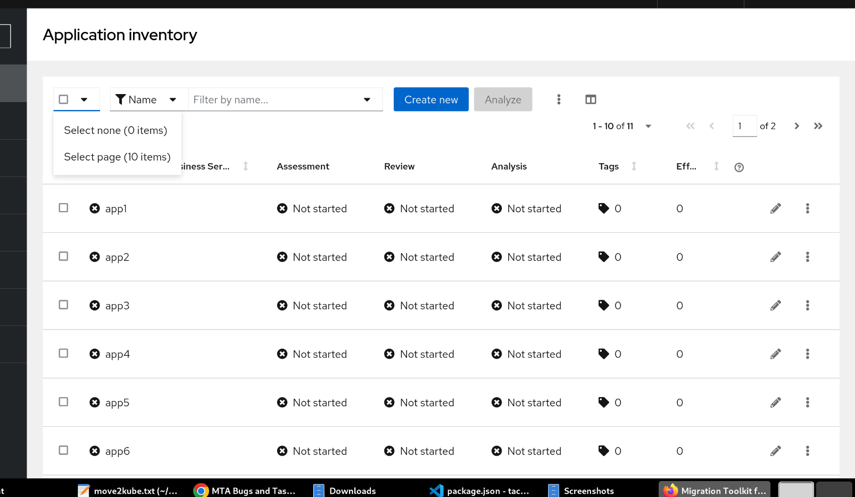
Task: Toggle the bulk select checkbox in toolbar
Action: tap(63, 99)
